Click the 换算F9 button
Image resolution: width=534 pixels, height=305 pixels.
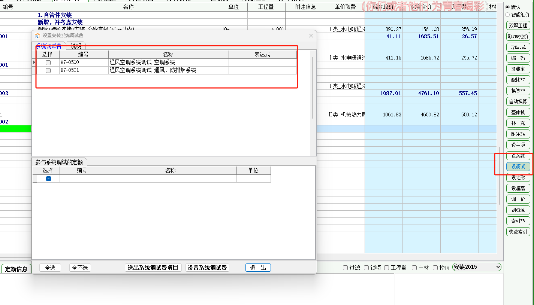(x=518, y=91)
